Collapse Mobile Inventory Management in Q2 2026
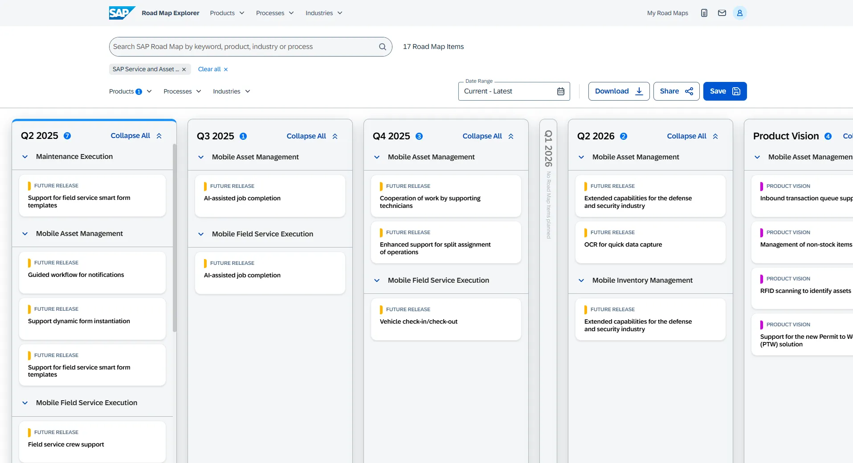 click(581, 280)
